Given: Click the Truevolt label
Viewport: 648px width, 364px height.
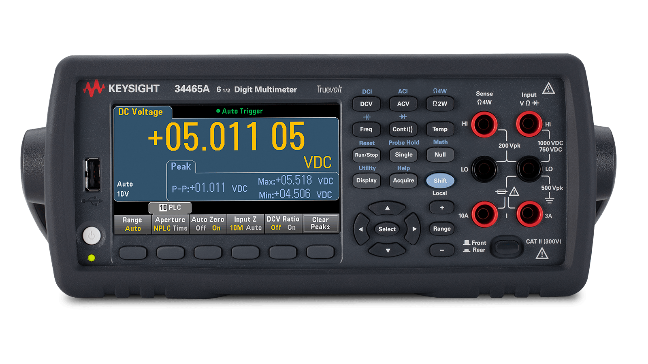Looking at the screenshot, I should (x=329, y=89).
